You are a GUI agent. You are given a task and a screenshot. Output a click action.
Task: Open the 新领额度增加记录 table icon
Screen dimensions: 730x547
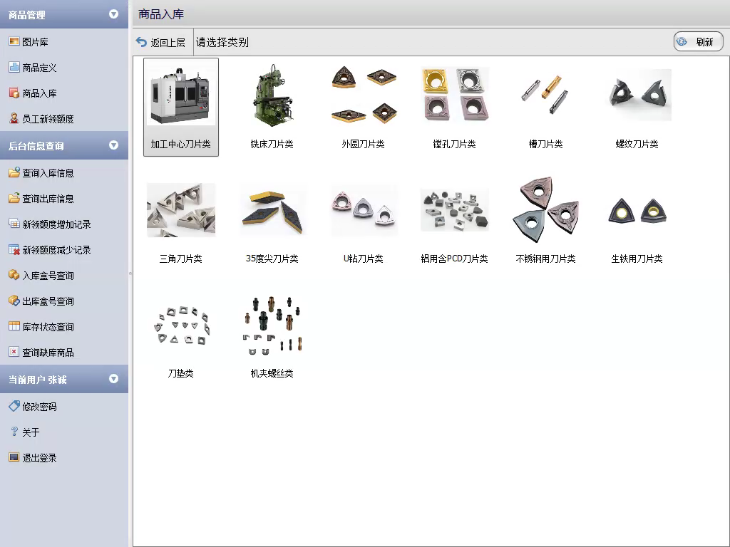[x=14, y=224]
